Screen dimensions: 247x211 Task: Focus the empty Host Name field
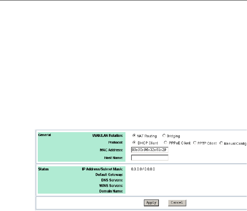tap(149, 158)
